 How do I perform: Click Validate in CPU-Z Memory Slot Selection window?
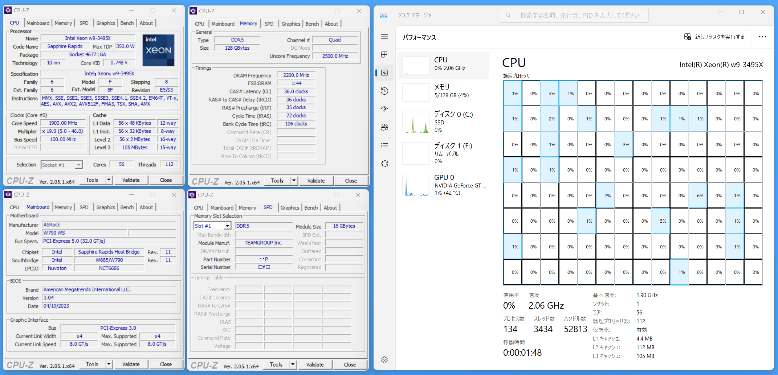[315, 364]
